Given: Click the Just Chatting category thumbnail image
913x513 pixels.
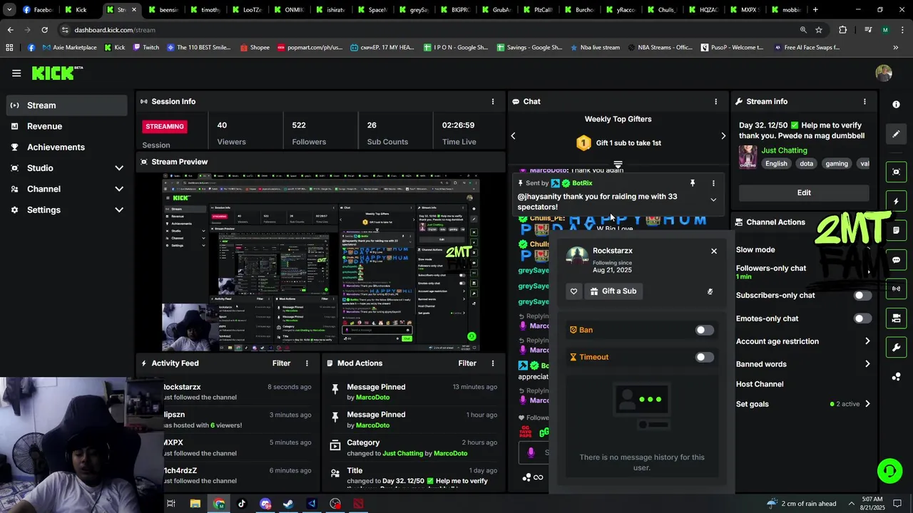Looking at the screenshot, I should tap(748, 157).
